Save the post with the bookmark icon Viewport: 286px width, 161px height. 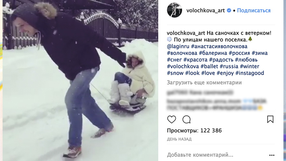tap(270, 119)
